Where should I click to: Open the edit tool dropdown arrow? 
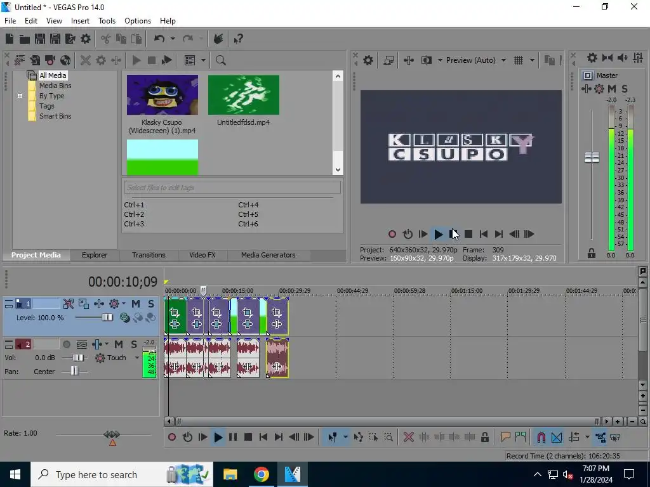(x=345, y=438)
